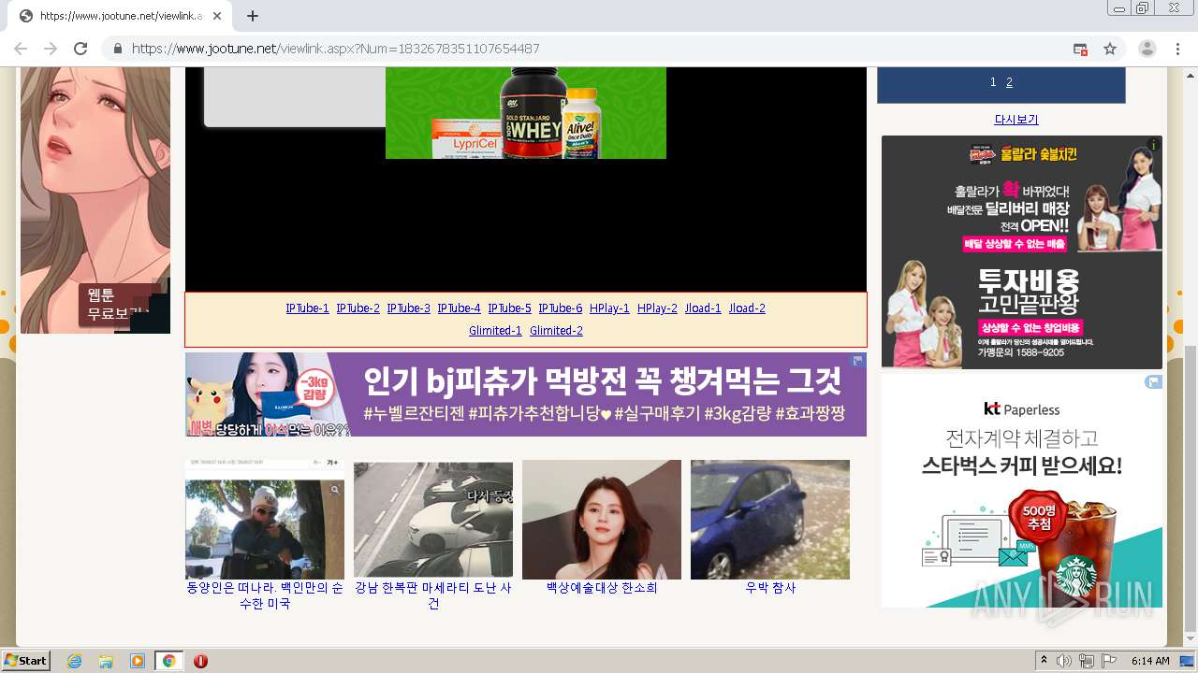
Task: Open the 한소희 portrait thumbnail
Action: click(602, 519)
